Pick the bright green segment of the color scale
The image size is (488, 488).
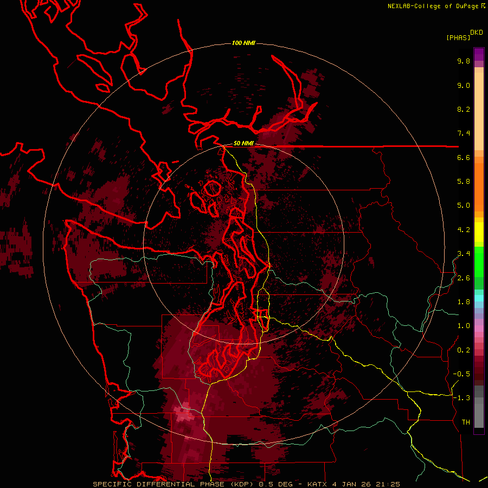[x=479, y=261]
